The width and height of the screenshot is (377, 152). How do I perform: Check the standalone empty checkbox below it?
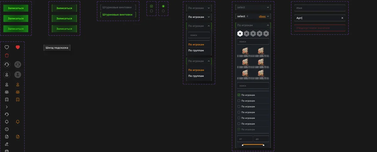[x=151, y=11]
